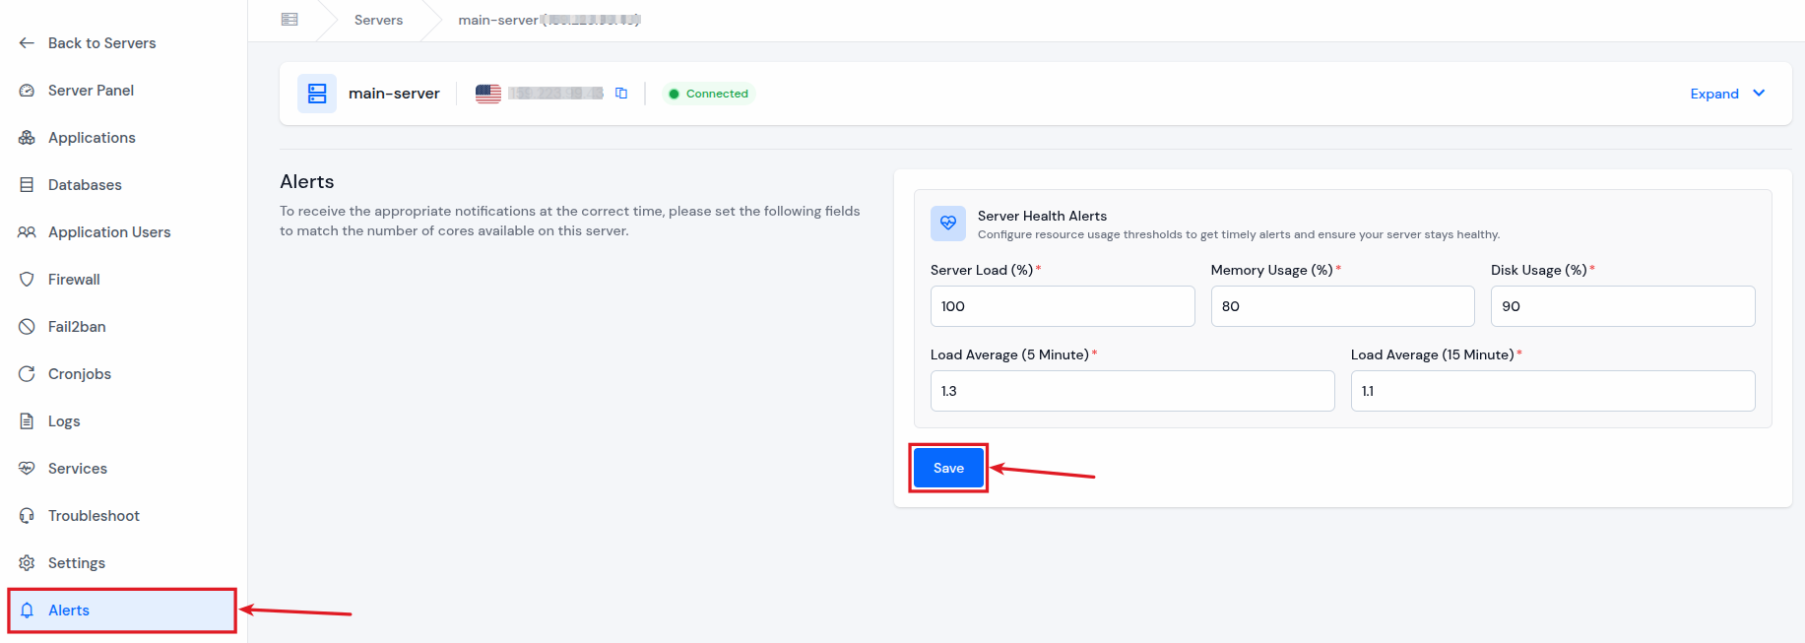Viewport: 1805px width, 643px height.
Task: Open the Cronjobs page
Action: [x=79, y=374]
